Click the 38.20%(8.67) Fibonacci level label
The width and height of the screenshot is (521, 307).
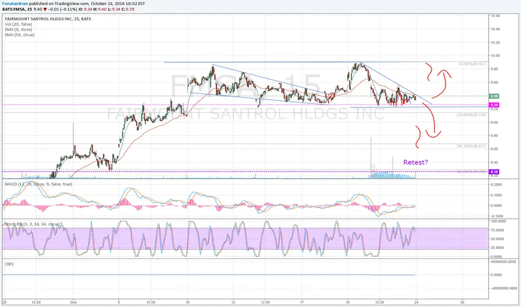tap(471, 146)
